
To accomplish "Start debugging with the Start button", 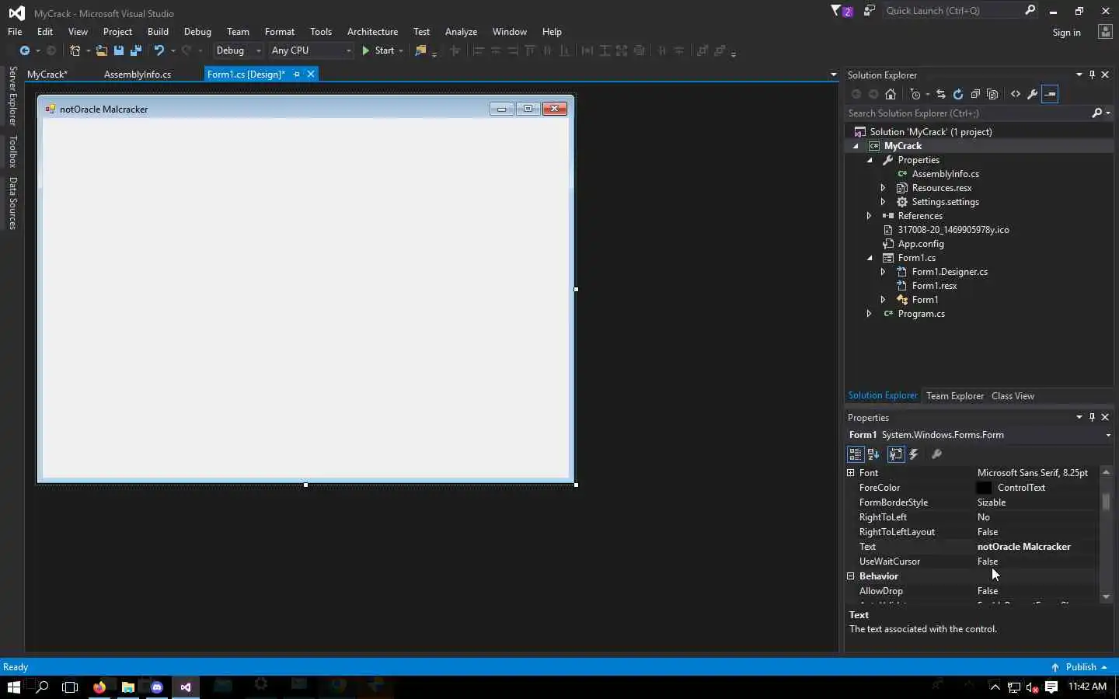I will pyautogui.click(x=378, y=50).
